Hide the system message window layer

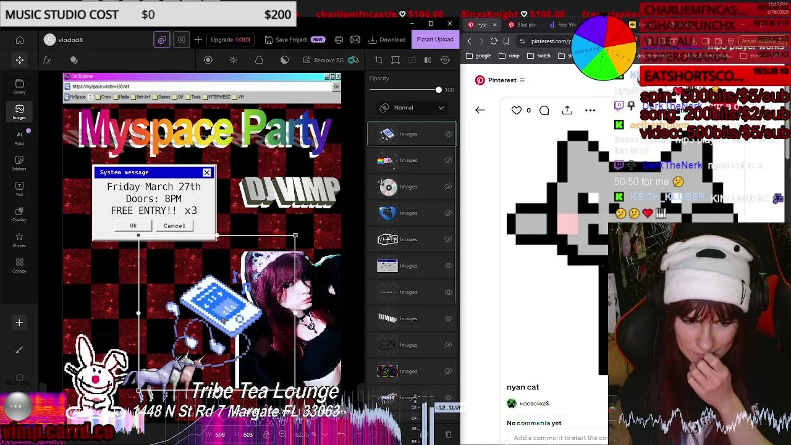click(x=449, y=266)
